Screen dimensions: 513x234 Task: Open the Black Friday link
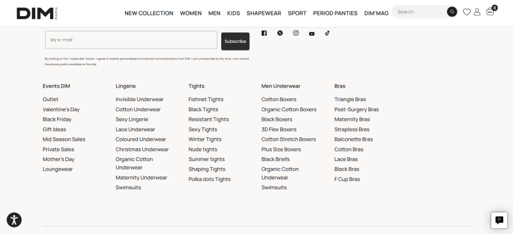click(x=57, y=120)
